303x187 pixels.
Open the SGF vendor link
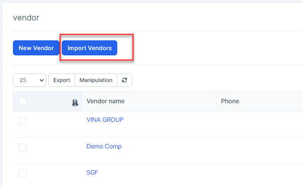[x=92, y=172]
